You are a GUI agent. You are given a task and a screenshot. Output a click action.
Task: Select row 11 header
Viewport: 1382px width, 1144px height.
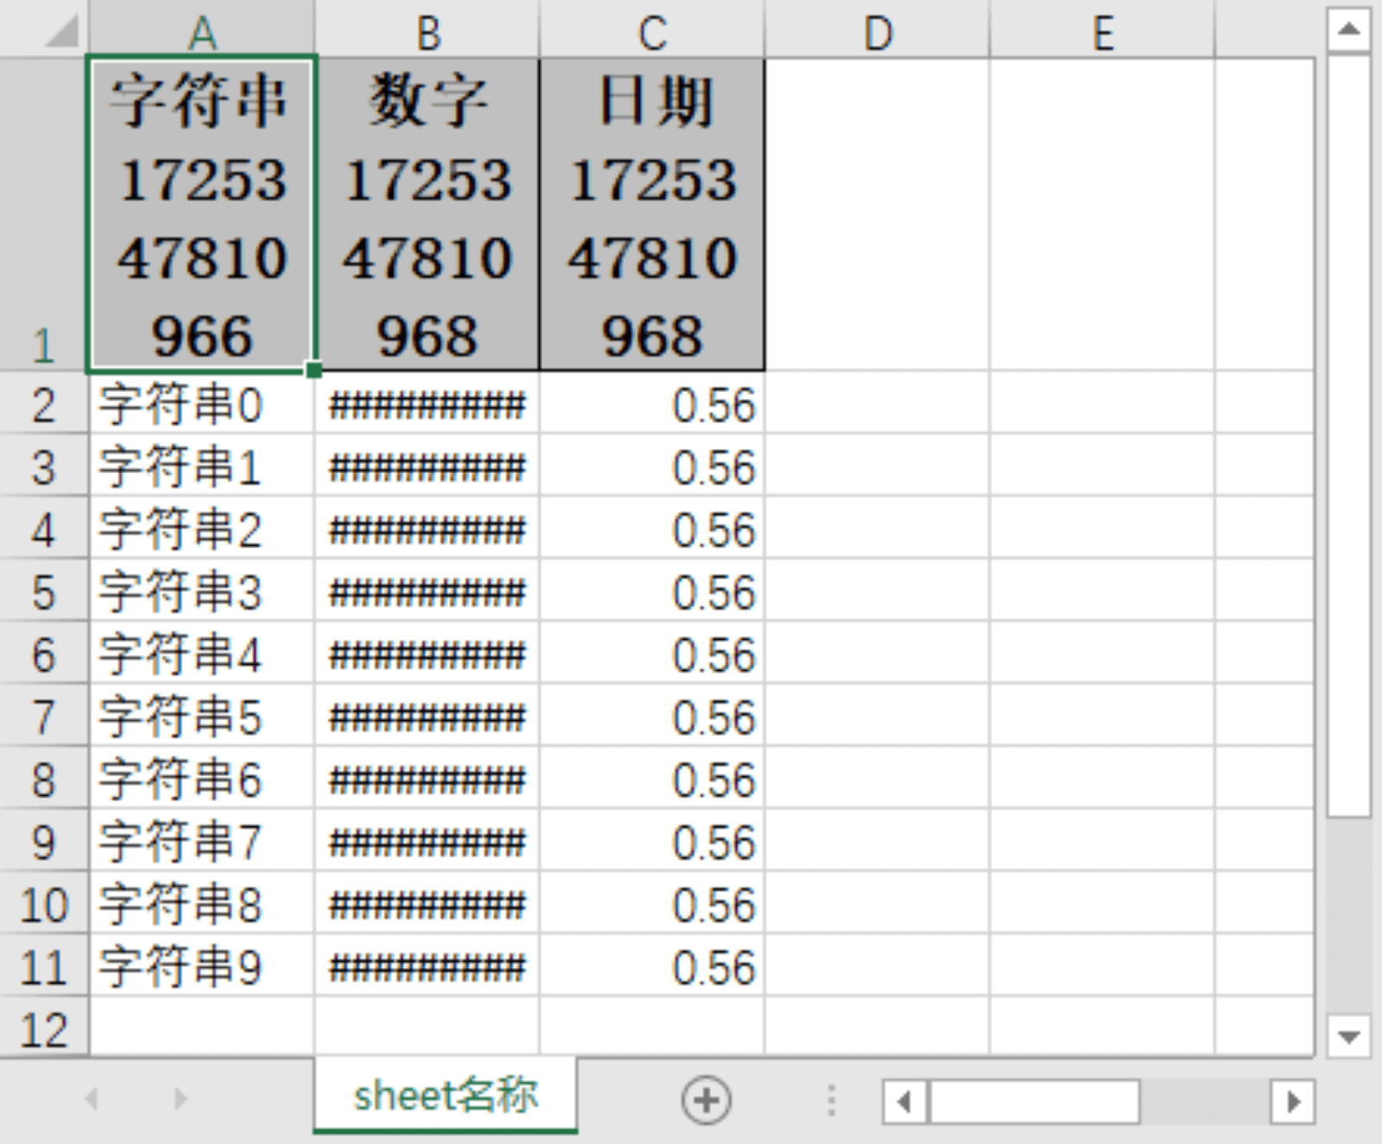click(45, 967)
